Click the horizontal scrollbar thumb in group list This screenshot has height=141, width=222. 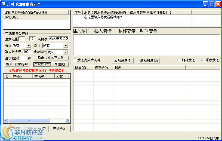29,121
